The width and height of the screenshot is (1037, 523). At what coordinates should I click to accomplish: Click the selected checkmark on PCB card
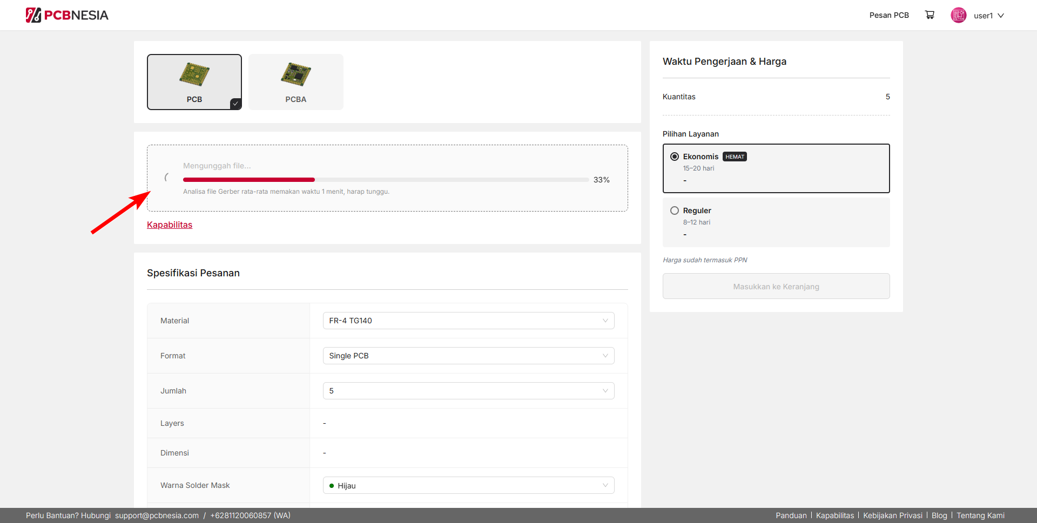(x=235, y=104)
